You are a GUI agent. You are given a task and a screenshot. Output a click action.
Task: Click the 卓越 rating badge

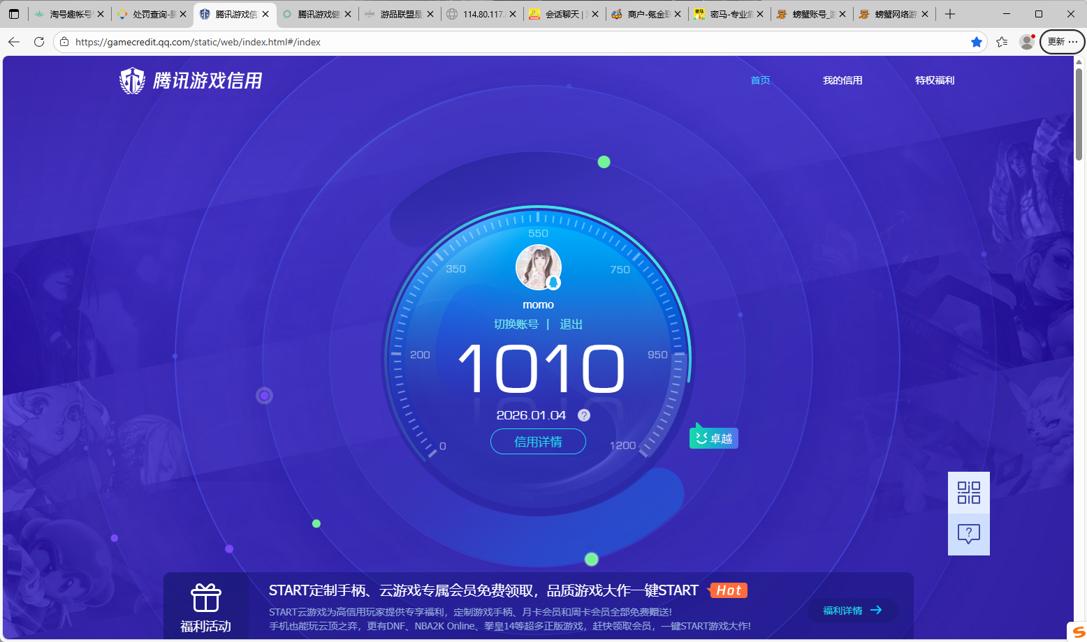713,437
